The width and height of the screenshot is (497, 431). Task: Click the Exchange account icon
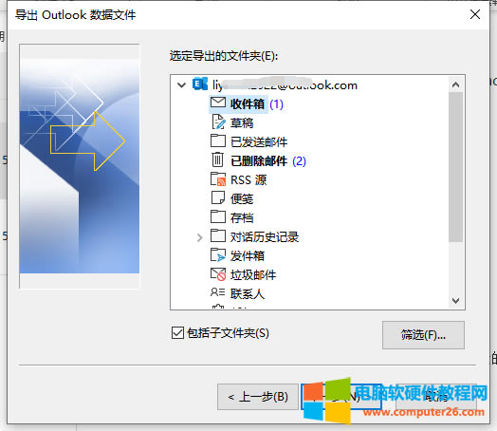point(200,84)
